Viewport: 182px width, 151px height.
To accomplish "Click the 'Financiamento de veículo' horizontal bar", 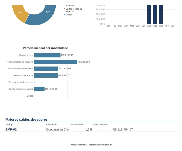I will (46, 69).
